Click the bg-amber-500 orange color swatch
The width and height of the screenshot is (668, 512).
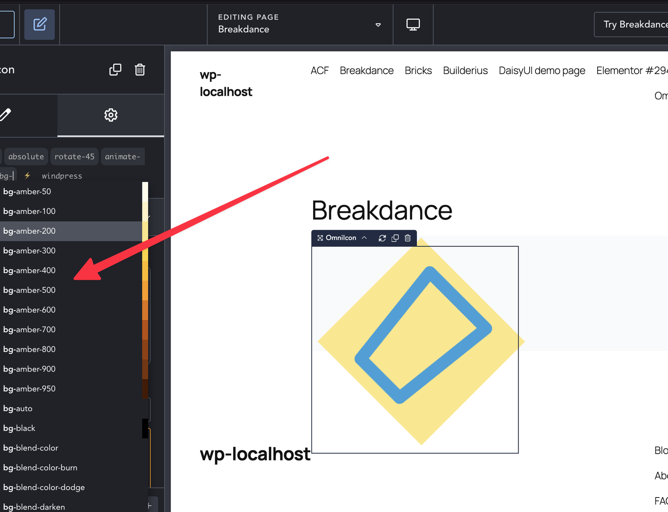pyautogui.click(x=145, y=290)
